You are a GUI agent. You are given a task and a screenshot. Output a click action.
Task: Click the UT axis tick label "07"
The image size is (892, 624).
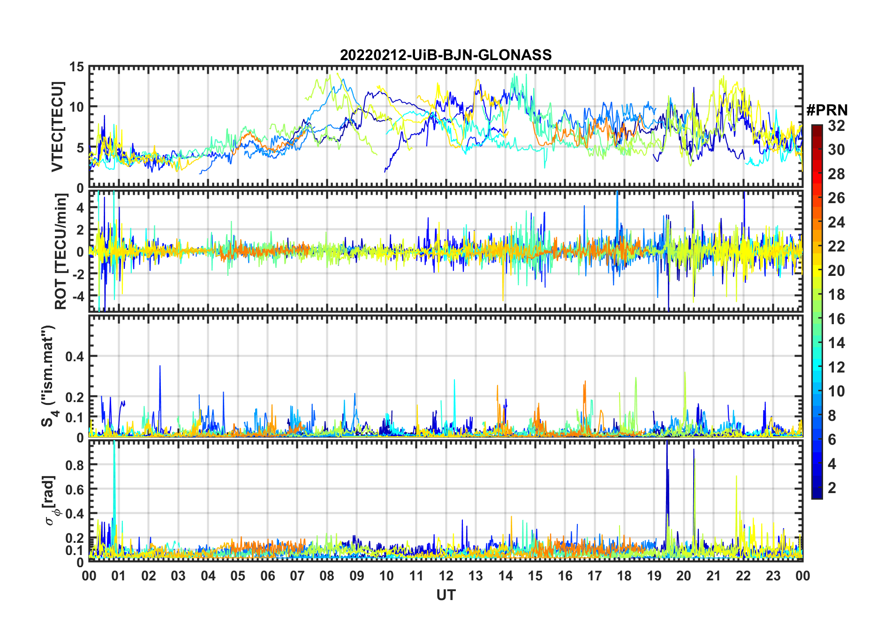297,576
